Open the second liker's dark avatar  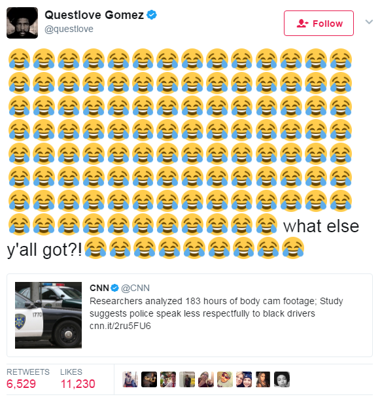click(149, 379)
